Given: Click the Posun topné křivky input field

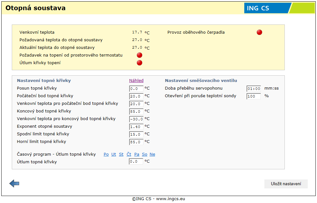Looking at the screenshot, I should pos(136,89).
